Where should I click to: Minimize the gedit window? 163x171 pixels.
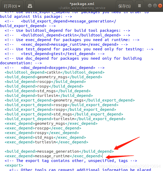150,6
